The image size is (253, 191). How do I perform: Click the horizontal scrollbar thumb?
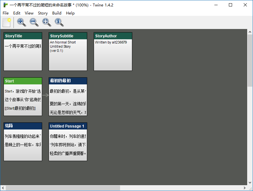pos(63,188)
